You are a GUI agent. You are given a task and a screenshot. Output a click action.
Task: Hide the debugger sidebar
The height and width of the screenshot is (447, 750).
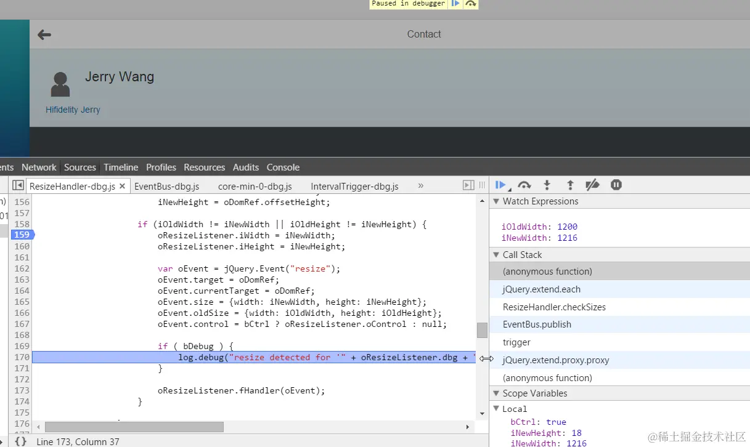point(468,185)
